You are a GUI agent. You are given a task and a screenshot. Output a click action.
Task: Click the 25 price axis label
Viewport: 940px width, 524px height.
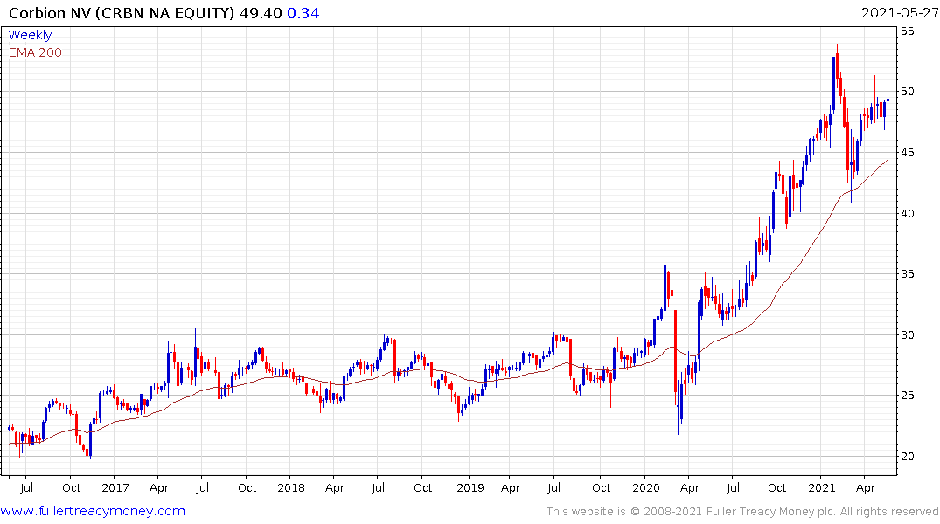coord(908,396)
